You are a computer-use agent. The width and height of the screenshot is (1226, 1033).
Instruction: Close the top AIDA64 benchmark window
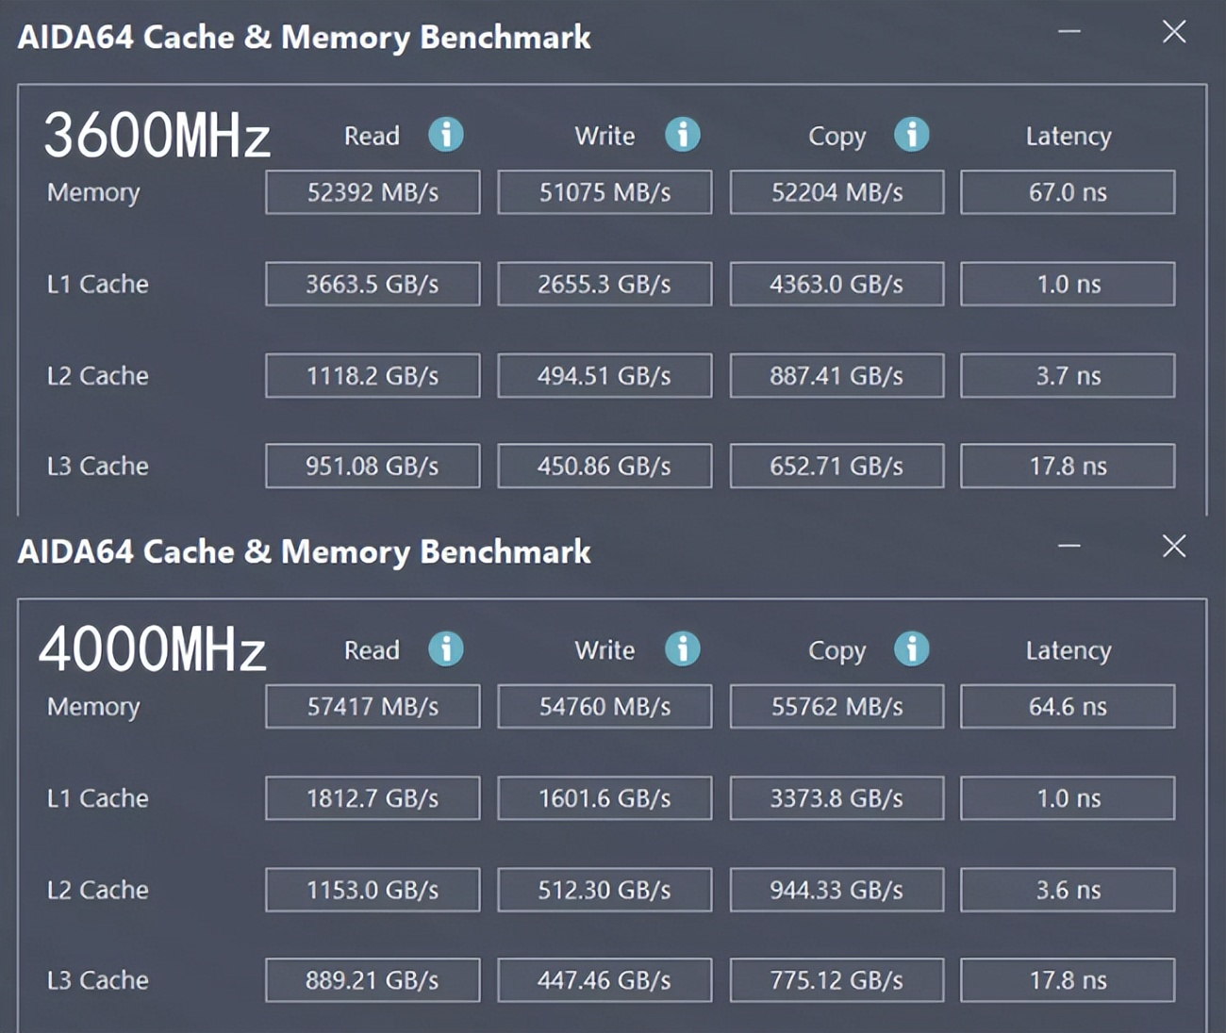click(1174, 32)
